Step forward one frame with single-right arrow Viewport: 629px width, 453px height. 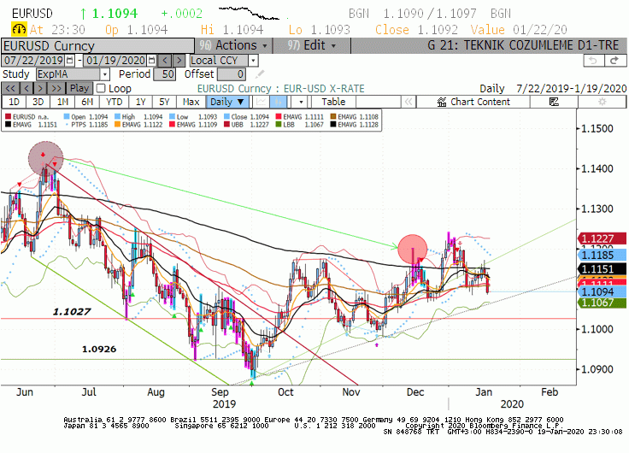pos(40,88)
